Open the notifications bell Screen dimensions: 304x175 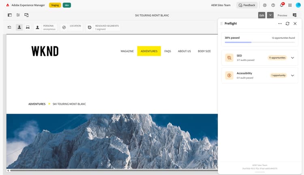point(282,5)
